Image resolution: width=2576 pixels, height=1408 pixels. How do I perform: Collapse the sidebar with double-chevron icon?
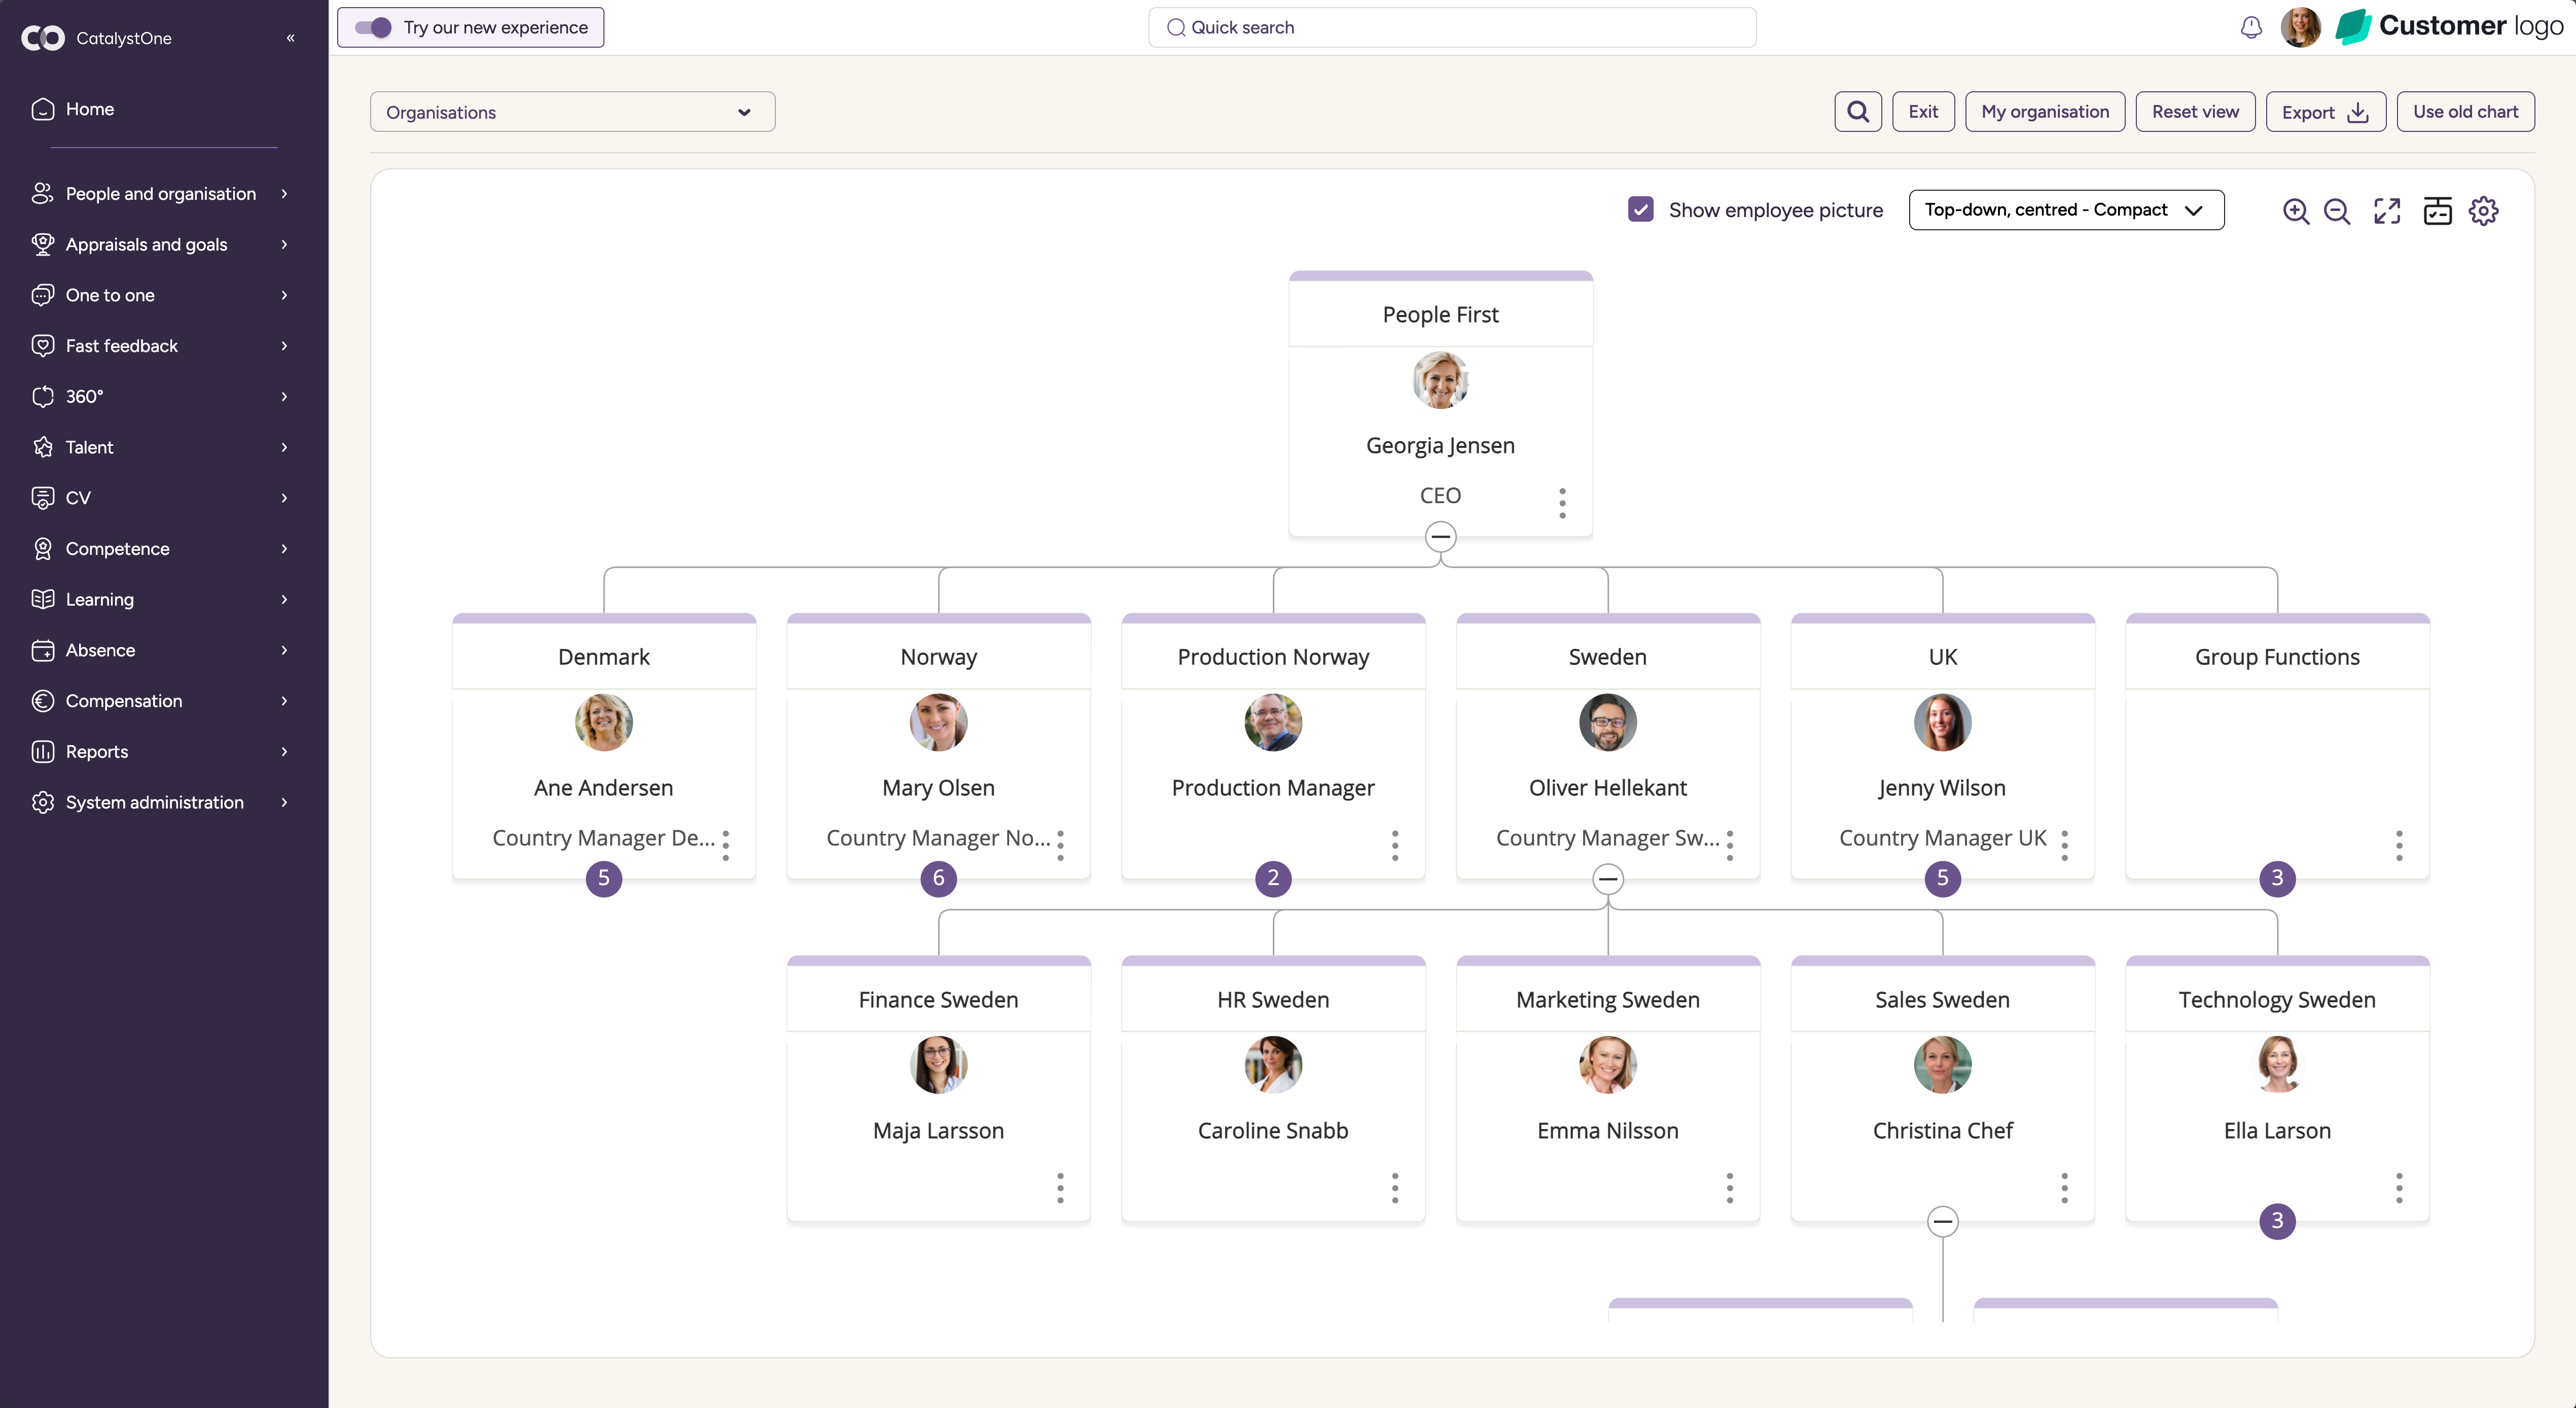(x=291, y=38)
